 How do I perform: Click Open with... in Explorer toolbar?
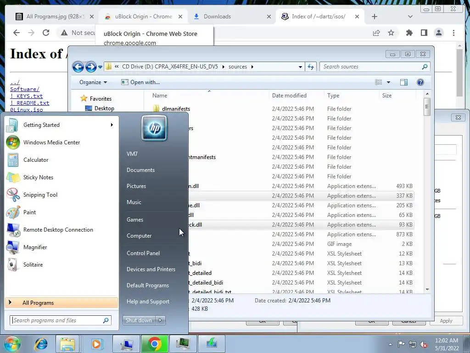[x=140, y=82]
